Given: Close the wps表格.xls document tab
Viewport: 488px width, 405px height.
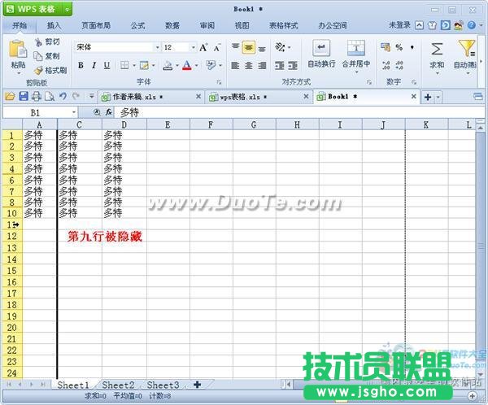Looking at the screenshot, I should (307, 97).
